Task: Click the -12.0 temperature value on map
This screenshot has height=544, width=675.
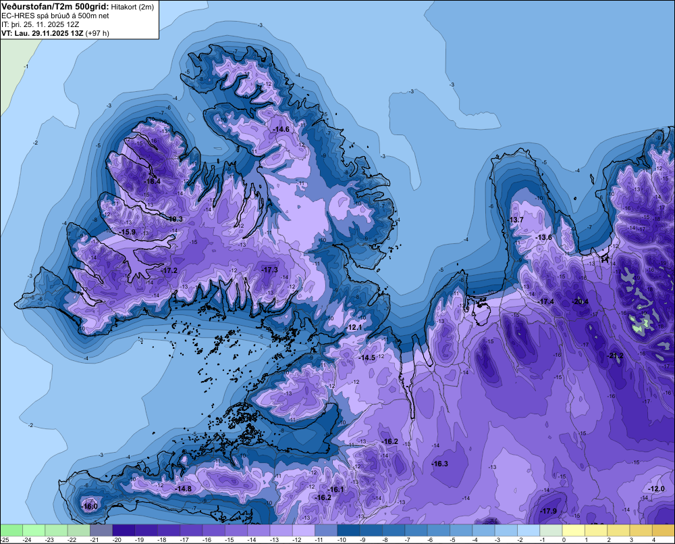Action: point(656,489)
